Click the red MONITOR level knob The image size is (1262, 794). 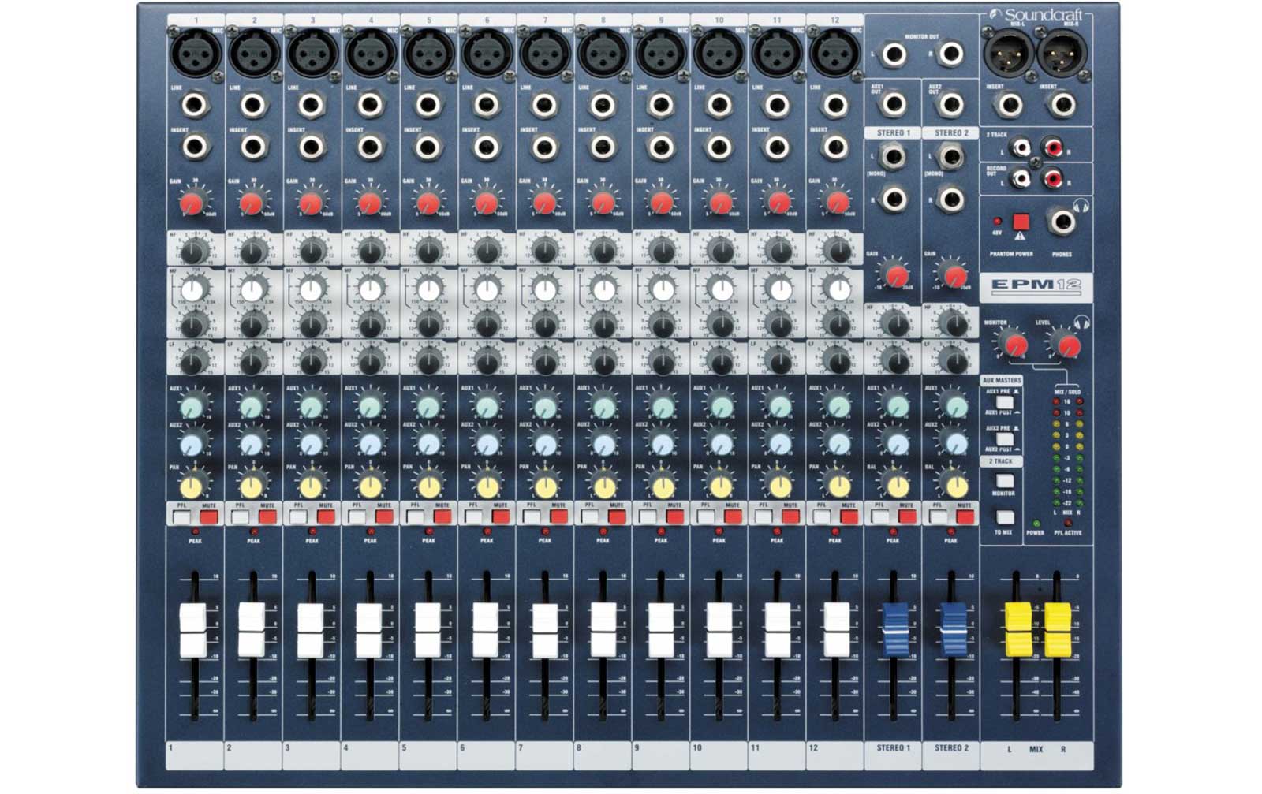[1016, 345]
